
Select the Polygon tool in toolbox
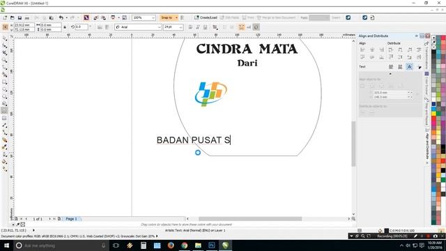5,96
